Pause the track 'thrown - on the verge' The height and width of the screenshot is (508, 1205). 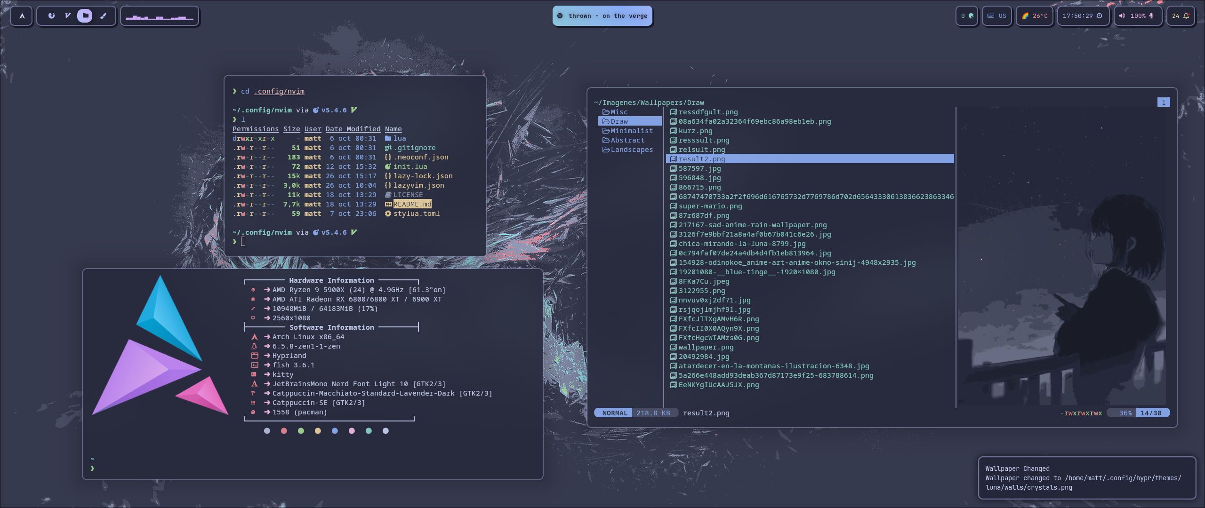pyautogui.click(x=602, y=16)
